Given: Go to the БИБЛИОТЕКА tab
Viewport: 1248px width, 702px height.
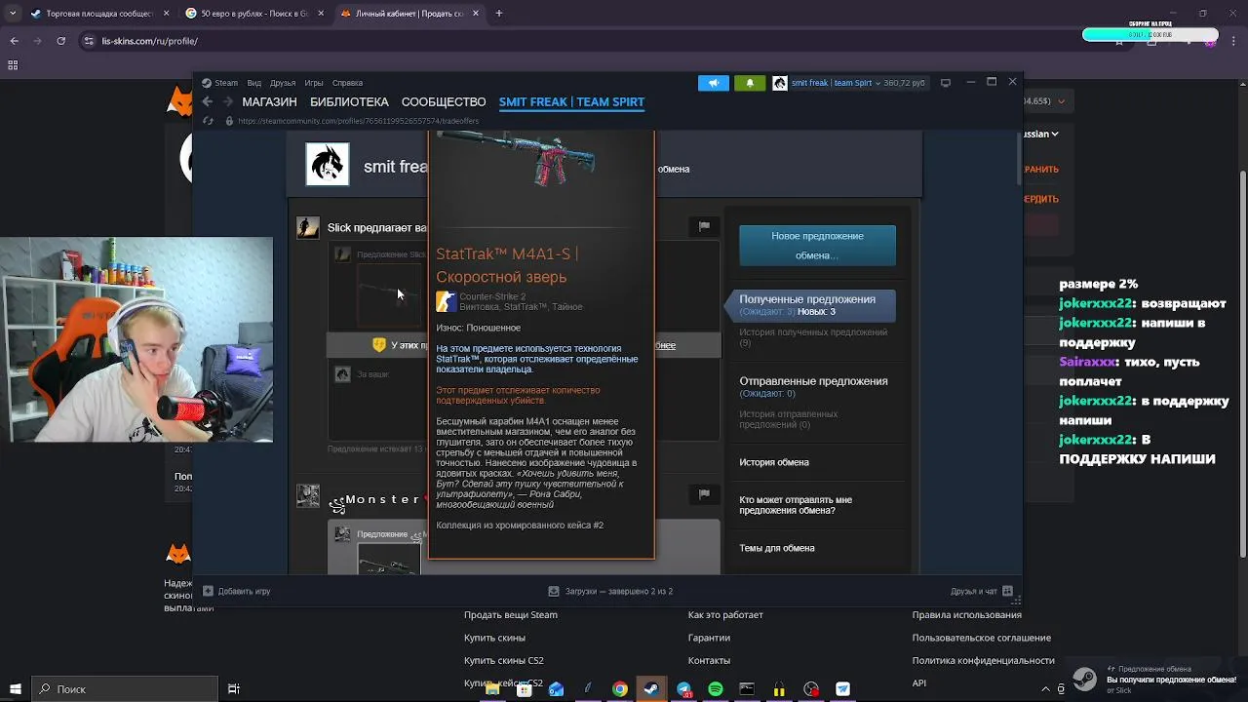Looking at the screenshot, I should point(349,101).
